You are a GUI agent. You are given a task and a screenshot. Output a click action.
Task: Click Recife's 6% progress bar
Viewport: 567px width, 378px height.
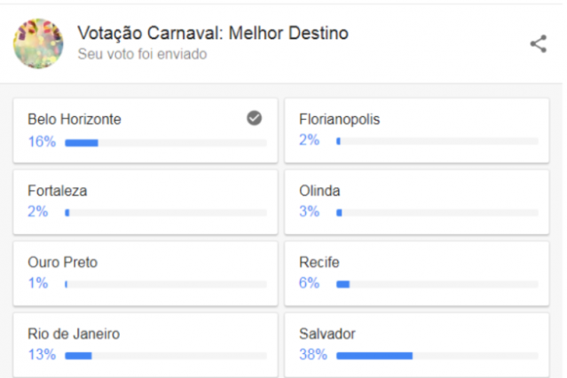click(437, 284)
